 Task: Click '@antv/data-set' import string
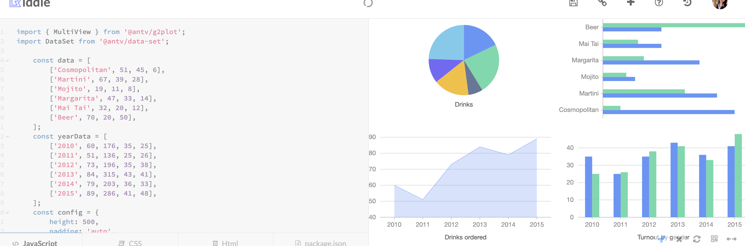132,41
